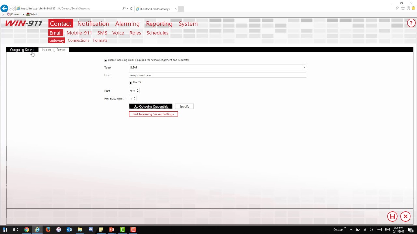417x234 pixels.
Task: Open Google Chrome from the taskbar
Action: click(27, 230)
